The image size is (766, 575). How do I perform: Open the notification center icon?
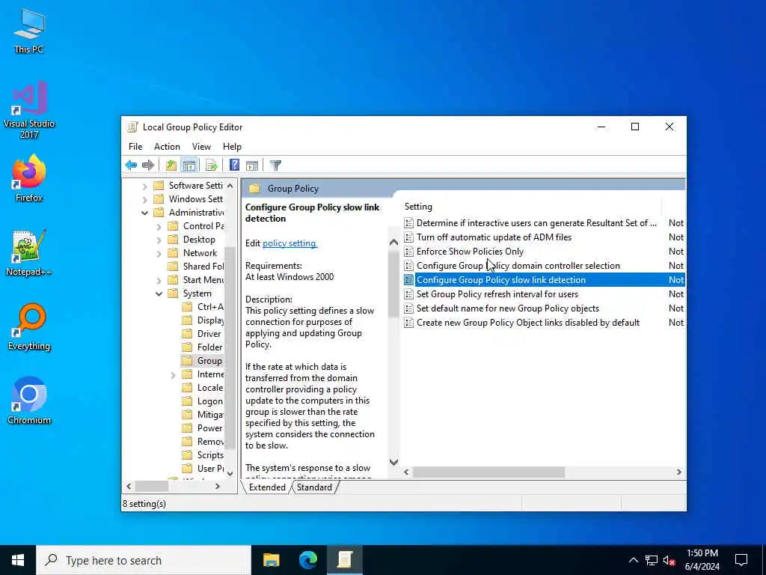tap(741, 560)
